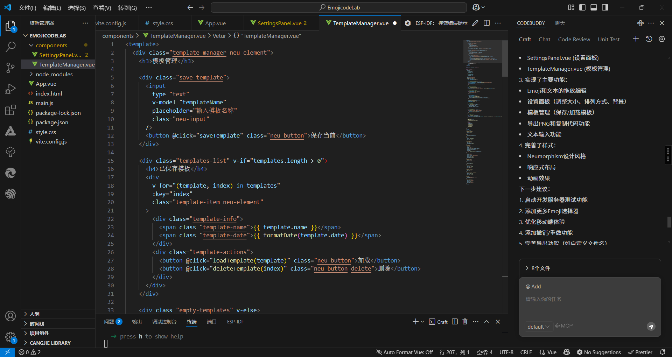Open the Code Review tab
This screenshot has width=672, height=357.
coord(574,40)
